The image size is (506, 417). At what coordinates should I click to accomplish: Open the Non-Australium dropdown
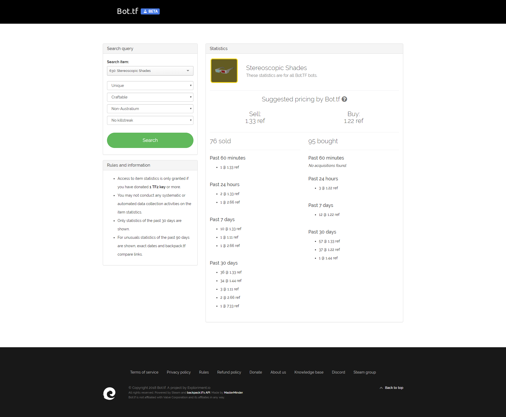pos(150,109)
